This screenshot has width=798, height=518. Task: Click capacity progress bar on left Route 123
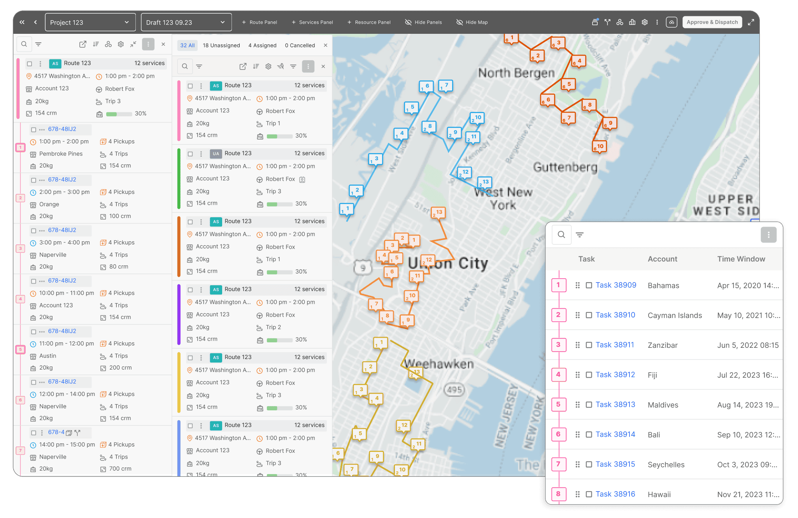coord(119,114)
